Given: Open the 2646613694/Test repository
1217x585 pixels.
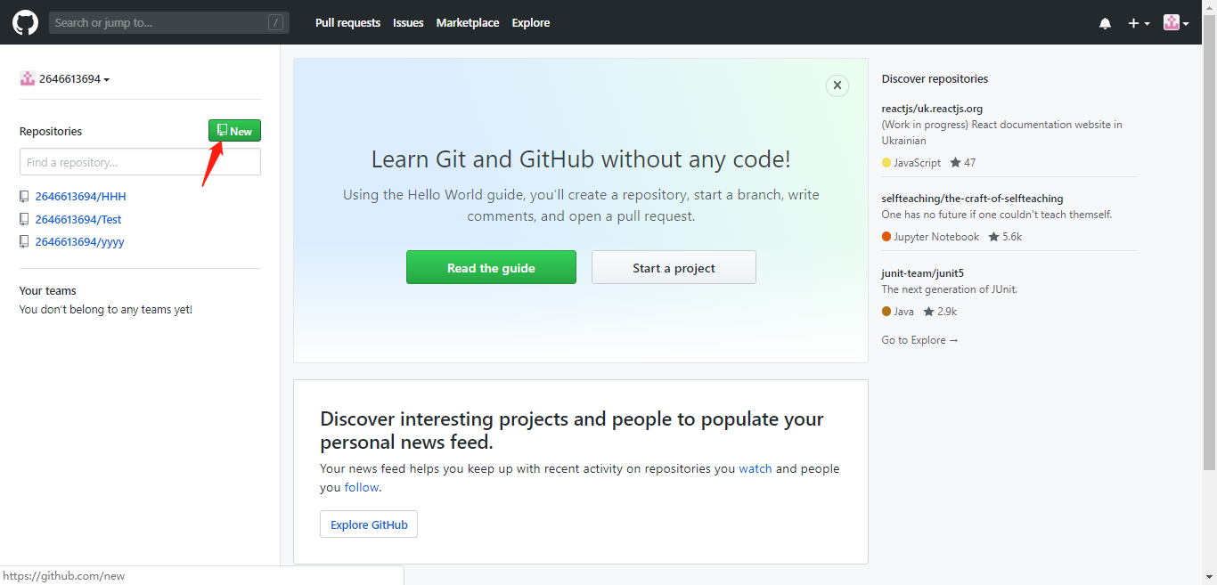Looking at the screenshot, I should click(x=78, y=219).
